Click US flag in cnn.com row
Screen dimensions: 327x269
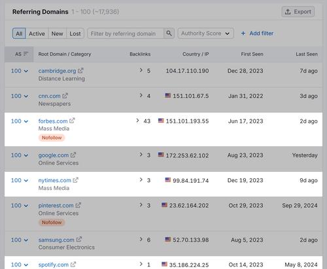[x=168, y=95]
